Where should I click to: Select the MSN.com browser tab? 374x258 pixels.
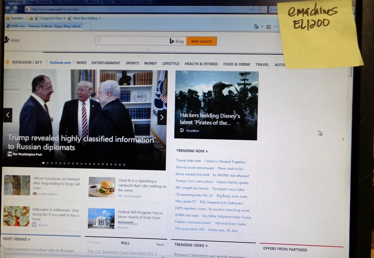[x=44, y=26]
